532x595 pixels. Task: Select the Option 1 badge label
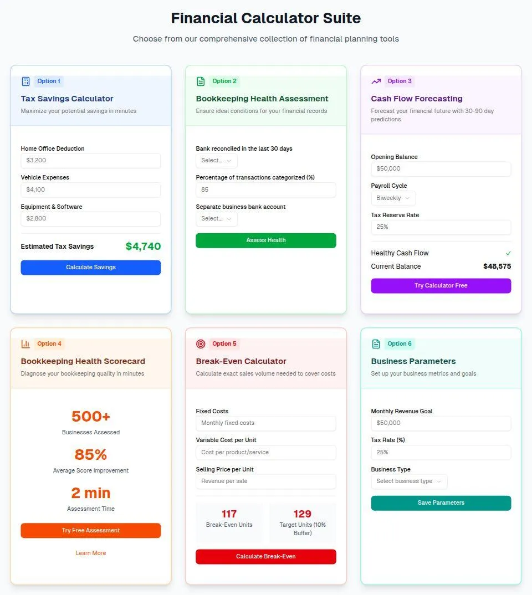point(49,81)
